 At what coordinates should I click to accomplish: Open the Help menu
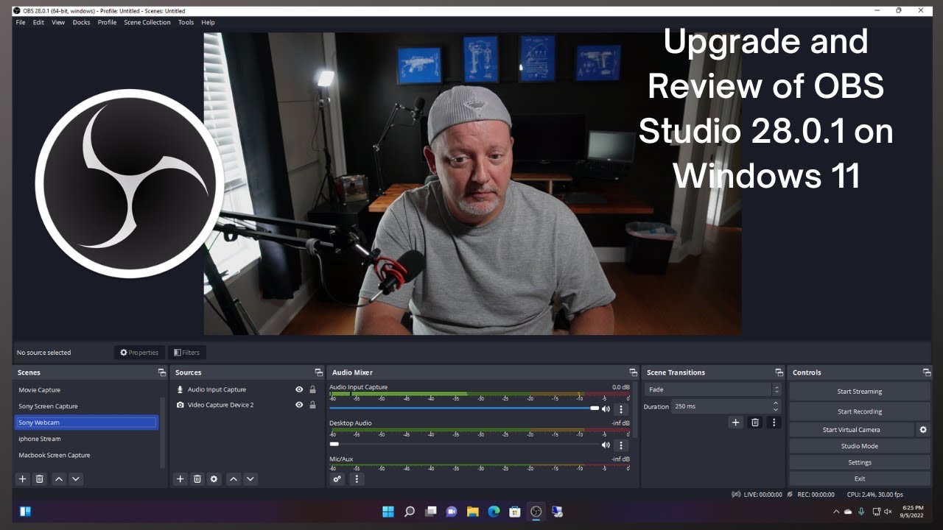click(x=208, y=22)
